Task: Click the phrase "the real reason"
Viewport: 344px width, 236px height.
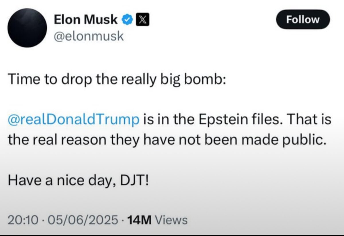Action: point(48,139)
